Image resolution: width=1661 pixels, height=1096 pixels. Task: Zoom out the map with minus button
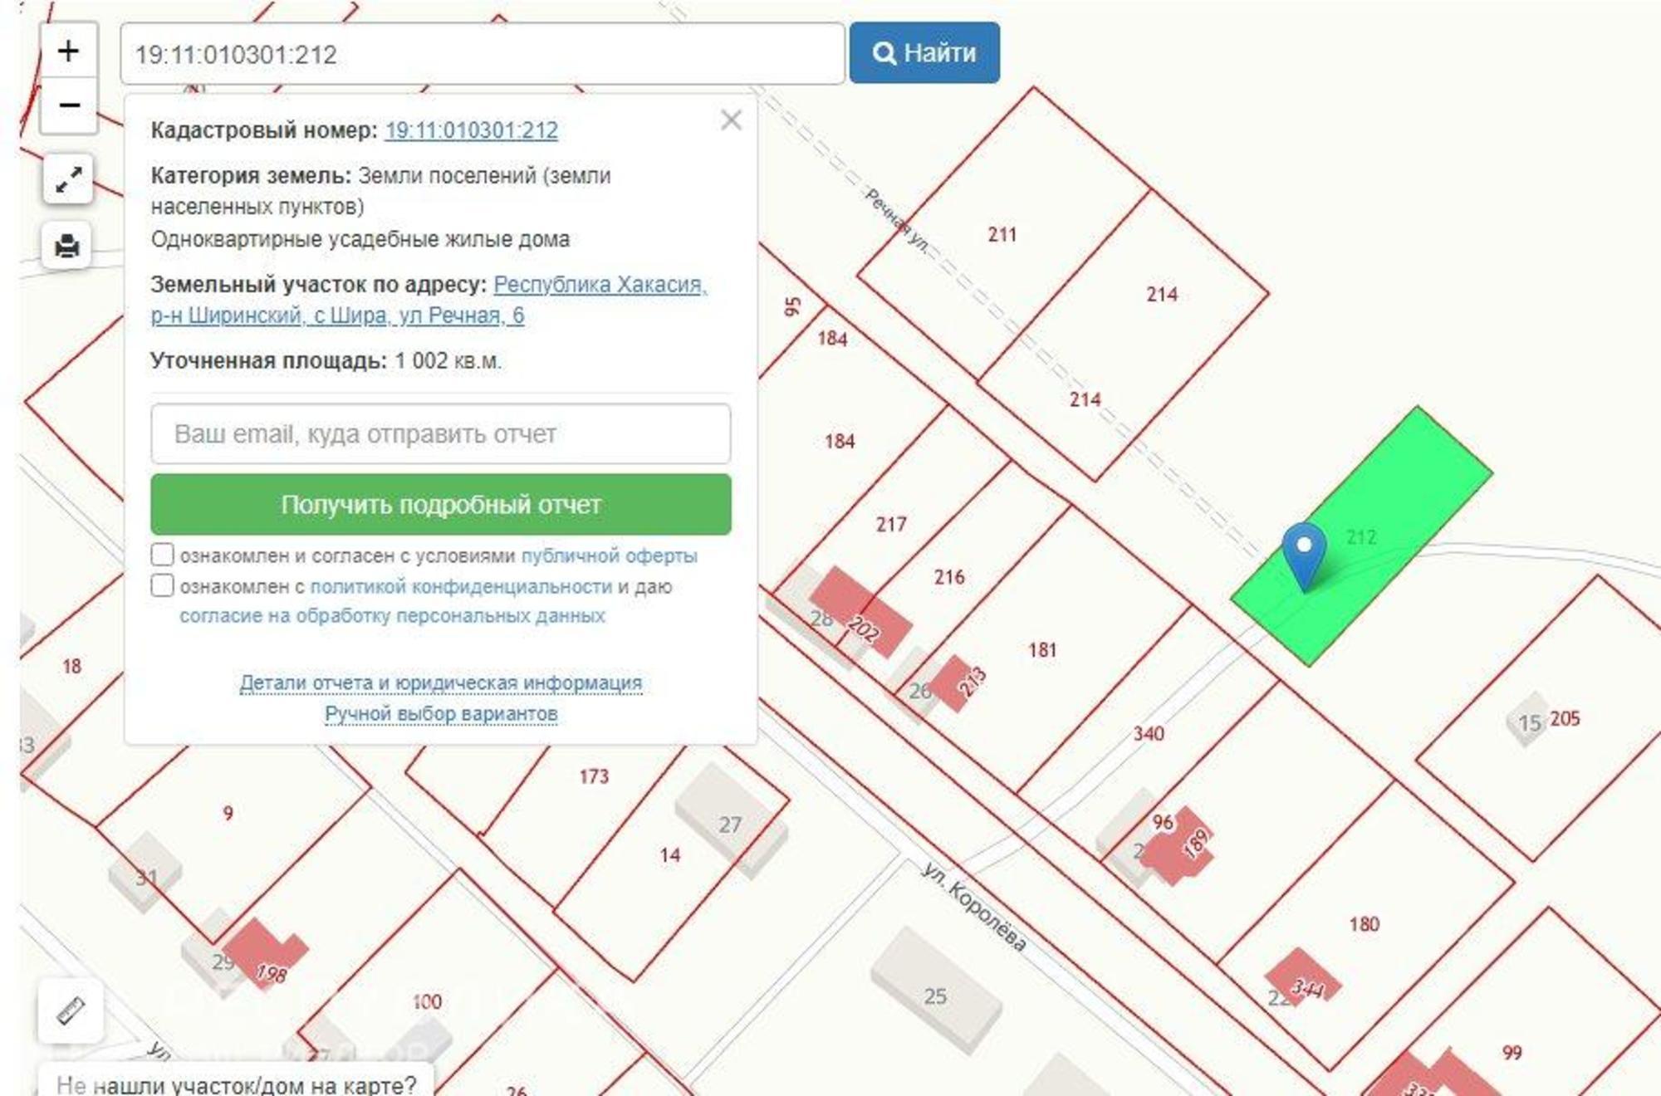[68, 105]
